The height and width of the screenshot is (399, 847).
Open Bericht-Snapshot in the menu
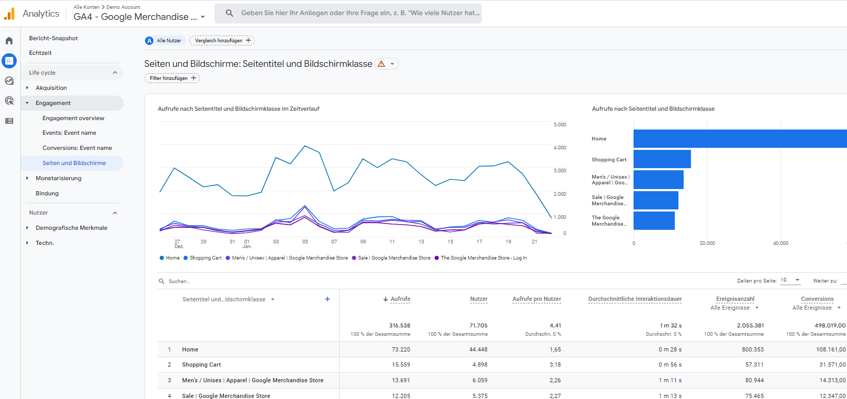pyautogui.click(x=53, y=38)
